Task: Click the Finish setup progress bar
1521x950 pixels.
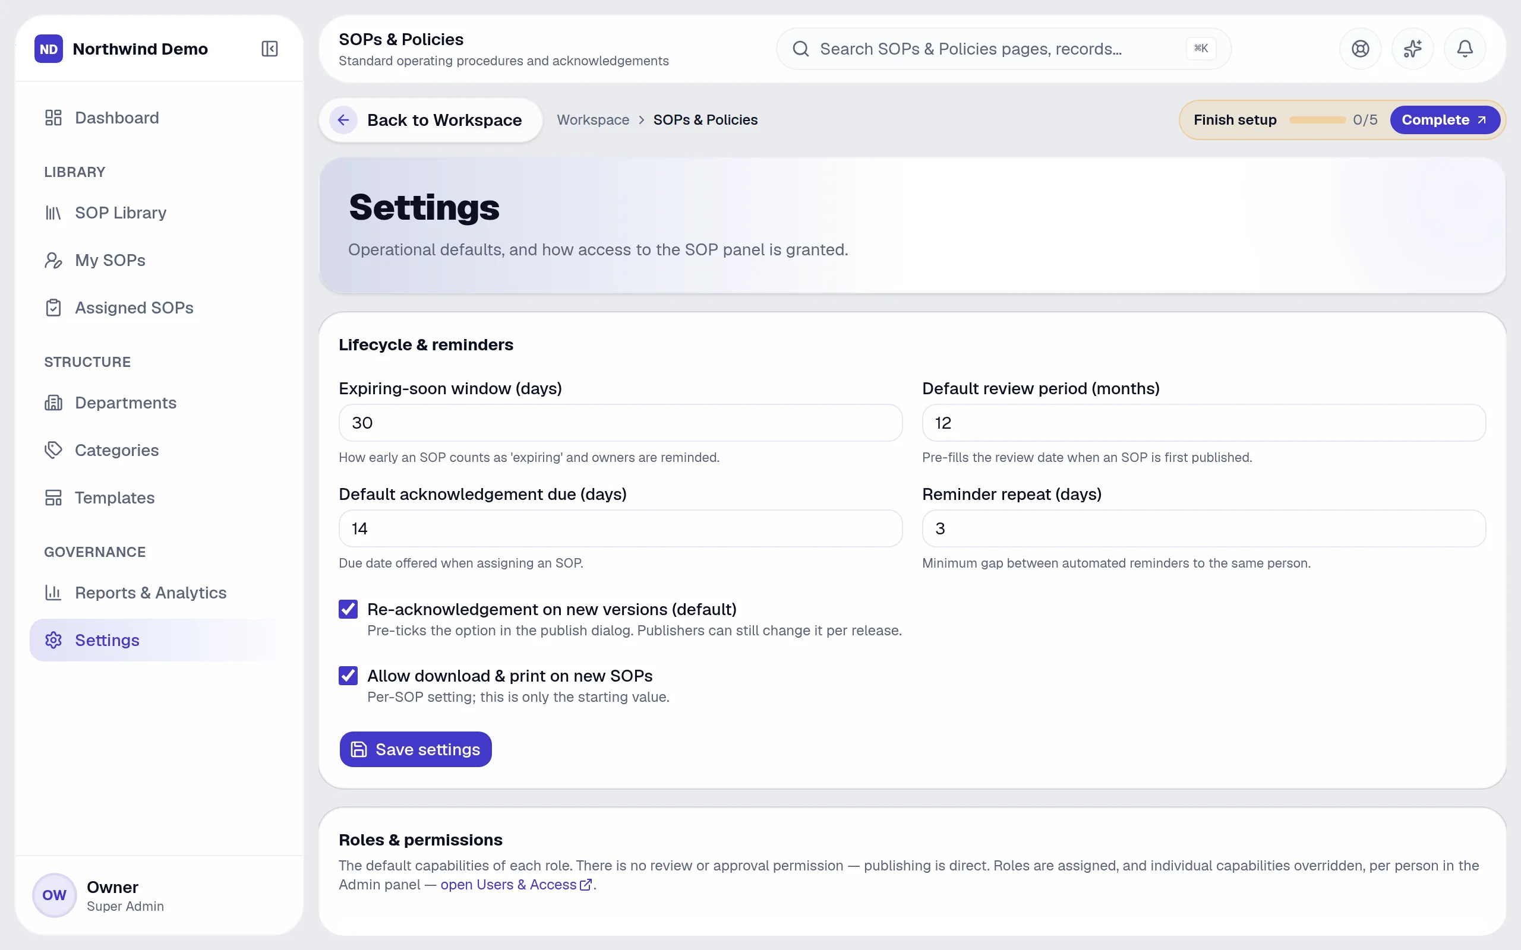Action: click(1317, 119)
